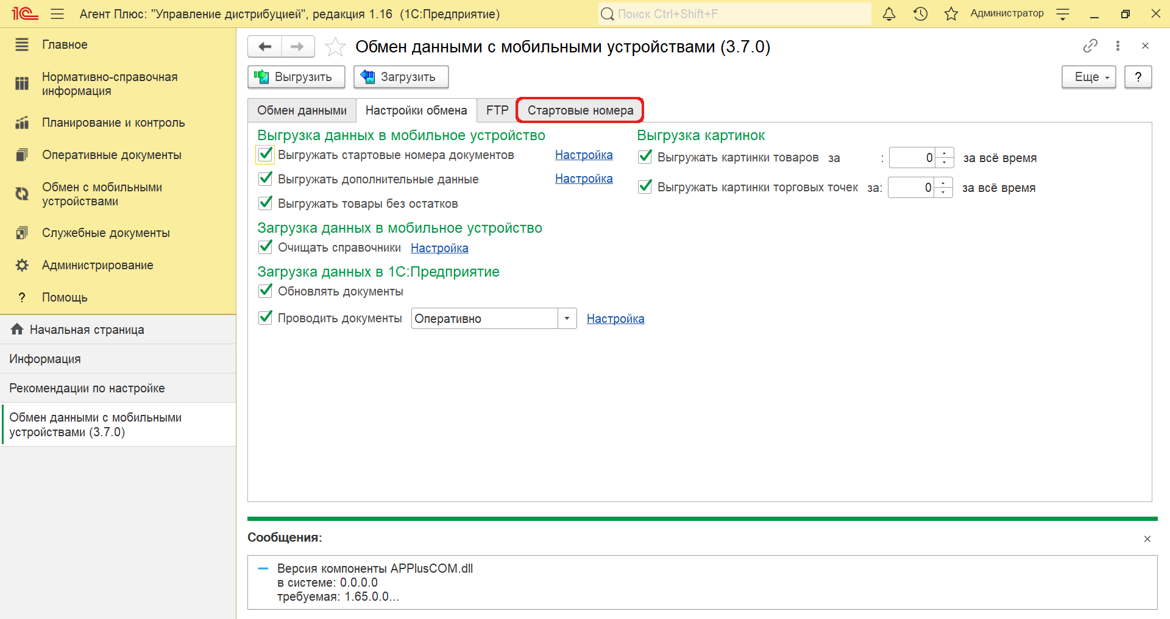Close the exchange form tab X
1170x619 pixels.
coord(1145,46)
